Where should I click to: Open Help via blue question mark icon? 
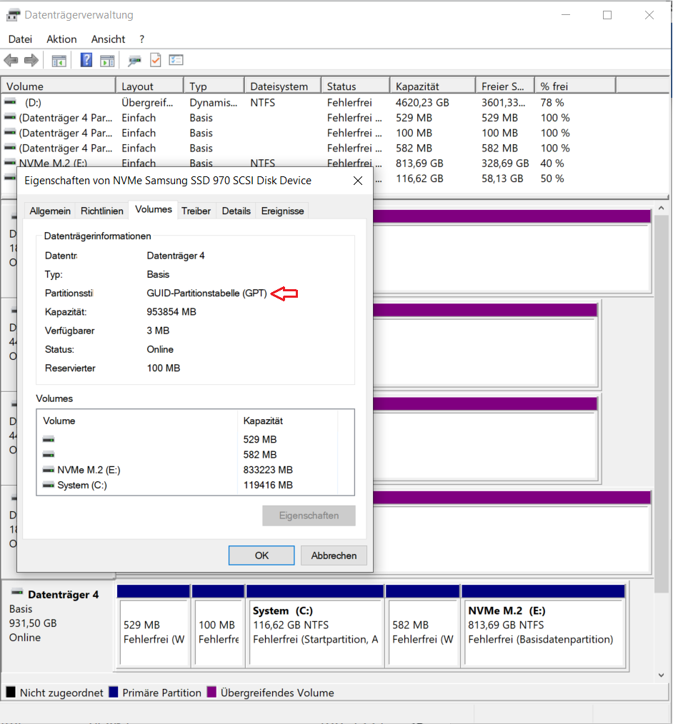[86, 60]
